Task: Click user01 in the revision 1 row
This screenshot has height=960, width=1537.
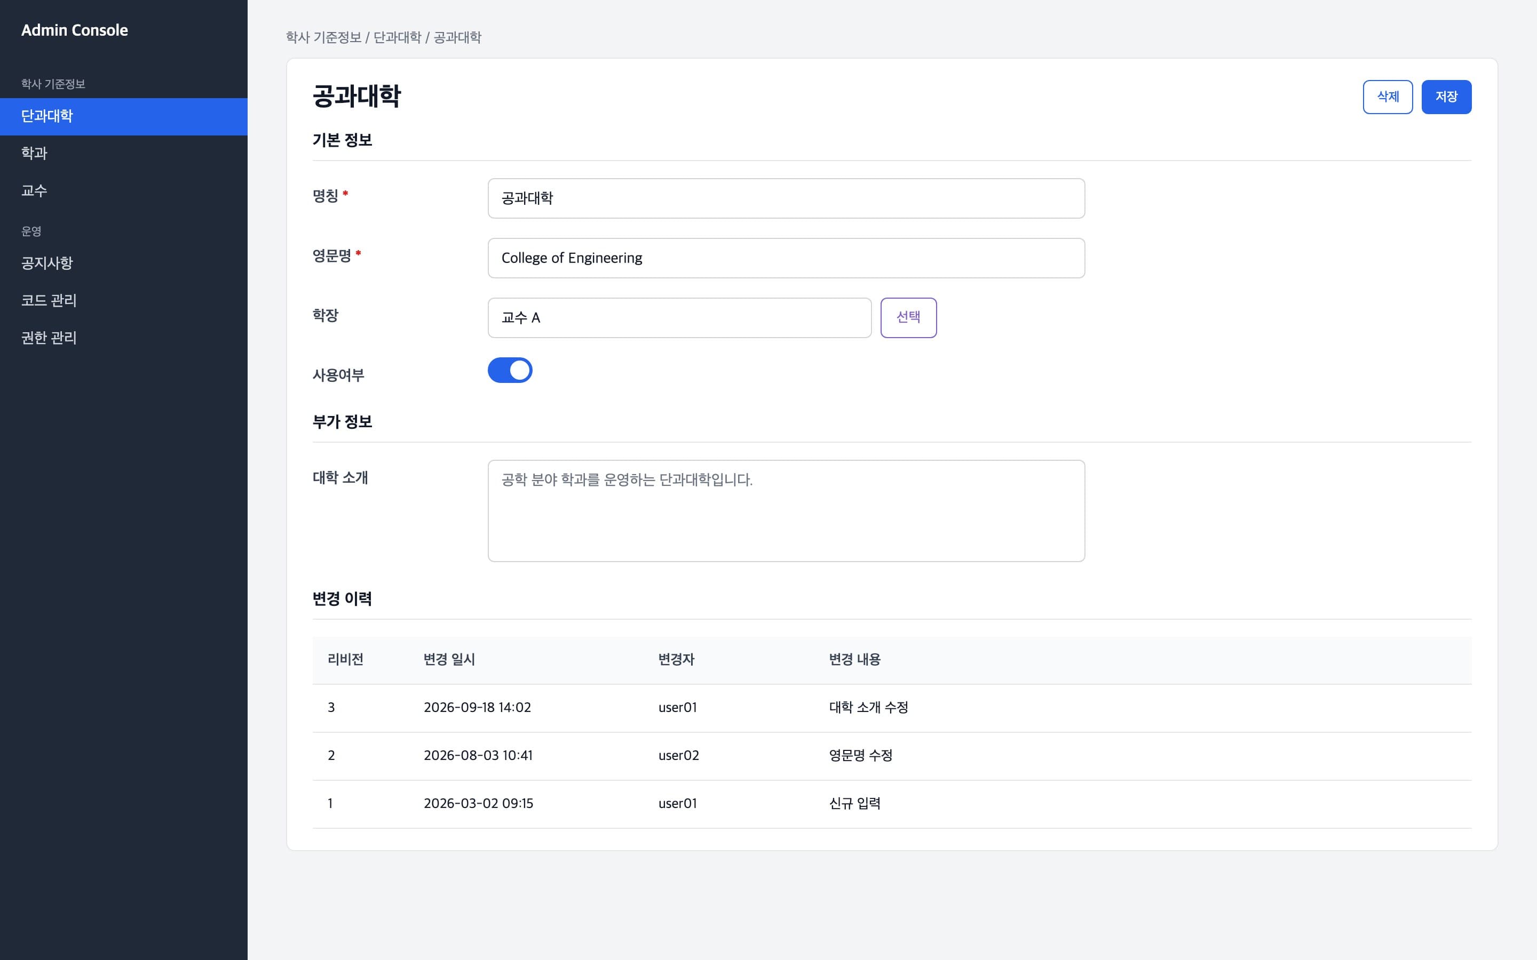Action: [678, 803]
